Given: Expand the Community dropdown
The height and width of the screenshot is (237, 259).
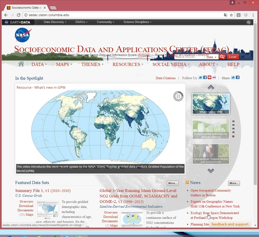Looking at the screenshot, I should coord(105,22).
